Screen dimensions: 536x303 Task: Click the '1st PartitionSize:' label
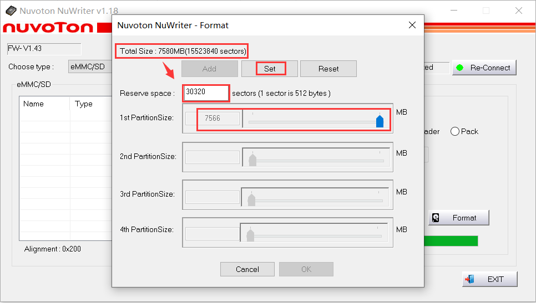146,118
